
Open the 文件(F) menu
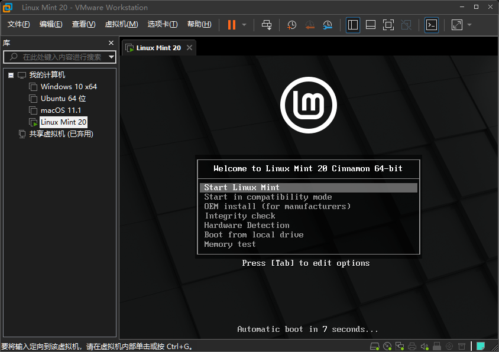(x=18, y=24)
